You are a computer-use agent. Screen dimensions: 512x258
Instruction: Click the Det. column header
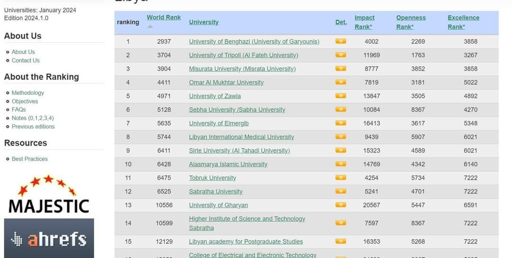click(x=341, y=22)
